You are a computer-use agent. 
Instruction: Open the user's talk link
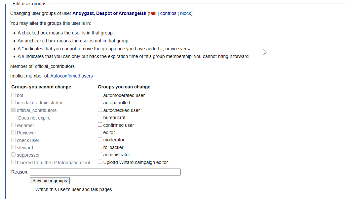click(x=153, y=14)
